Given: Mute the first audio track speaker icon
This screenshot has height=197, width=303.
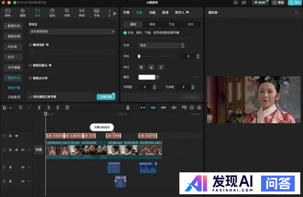Looking at the screenshot, I should coord(23,167).
